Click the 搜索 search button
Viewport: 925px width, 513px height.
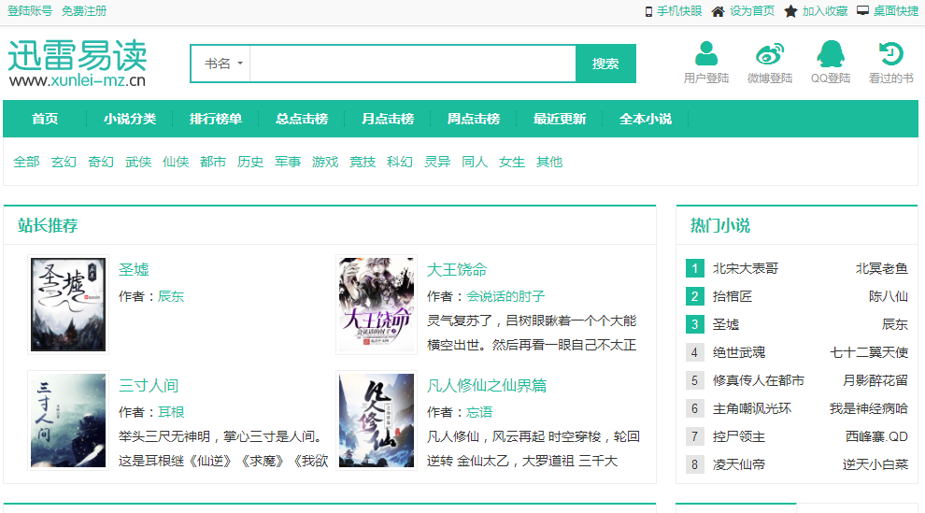pyautogui.click(x=605, y=64)
